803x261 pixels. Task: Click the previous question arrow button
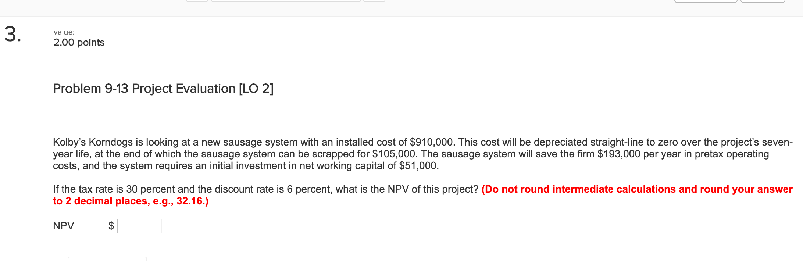(197, 1)
